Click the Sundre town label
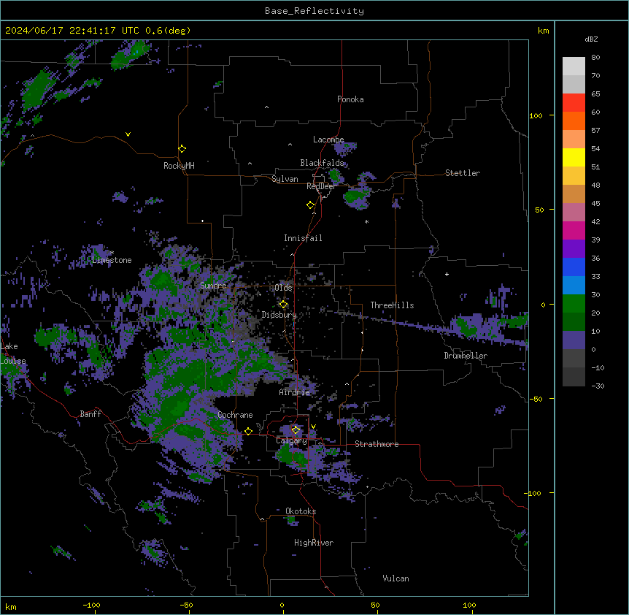Viewport: 629px width, 615px height. 213,286
